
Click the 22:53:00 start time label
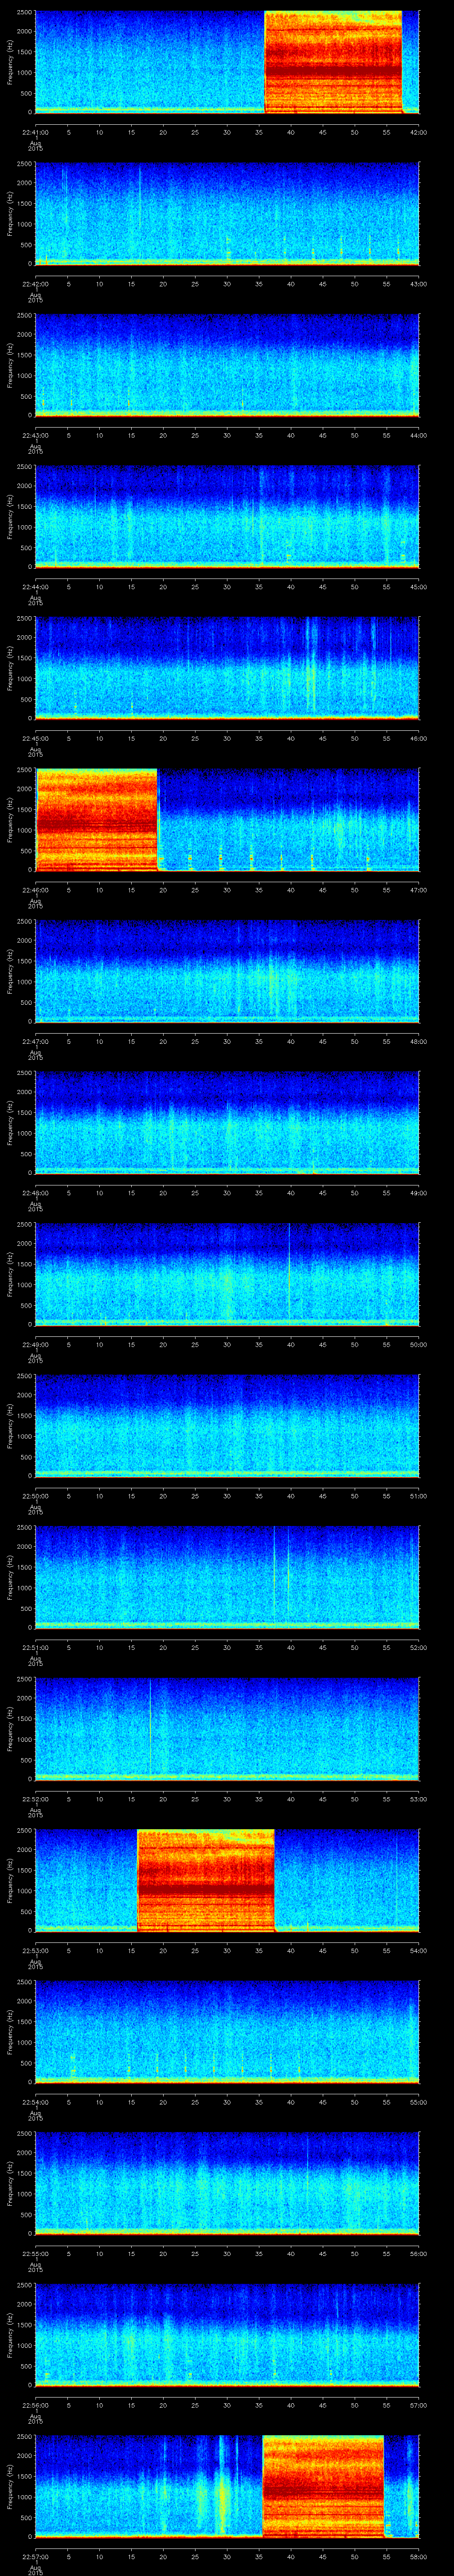point(35,1950)
